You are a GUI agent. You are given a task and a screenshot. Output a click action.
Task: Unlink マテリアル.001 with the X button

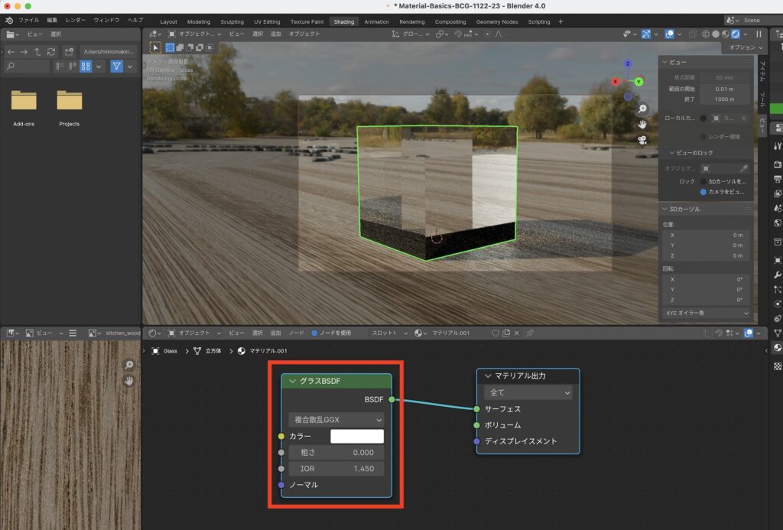click(517, 333)
